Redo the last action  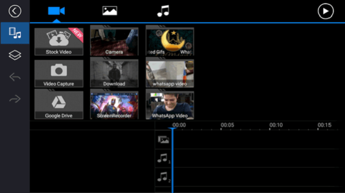(x=15, y=99)
